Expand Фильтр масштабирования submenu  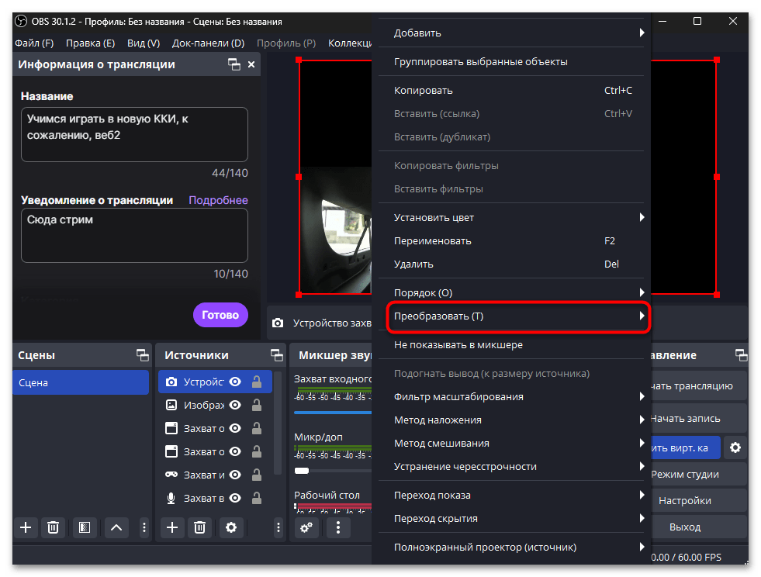[x=511, y=396]
